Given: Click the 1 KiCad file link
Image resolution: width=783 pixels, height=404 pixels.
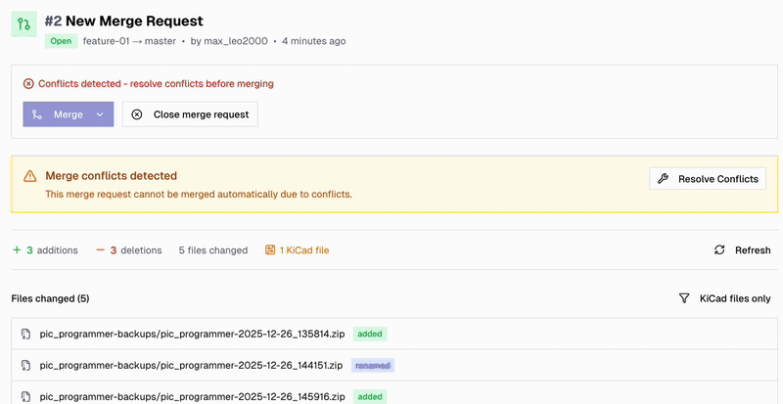Looking at the screenshot, I should coord(298,250).
